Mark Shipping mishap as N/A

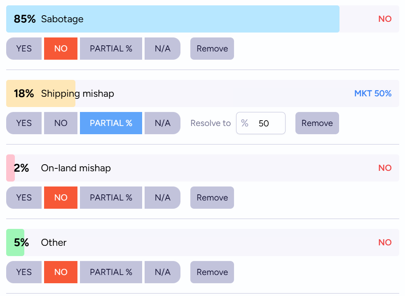click(x=162, y=123)
